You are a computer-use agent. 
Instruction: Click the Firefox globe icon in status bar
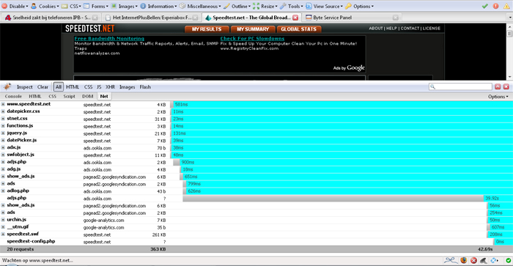[x=464, y=260]
